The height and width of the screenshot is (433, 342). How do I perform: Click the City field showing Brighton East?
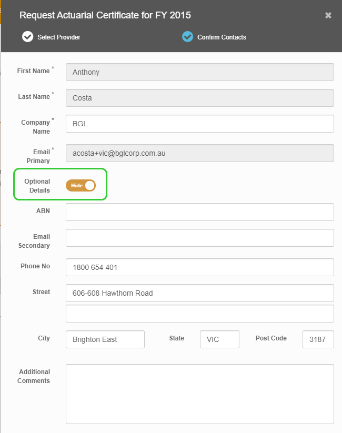point(105,339)
